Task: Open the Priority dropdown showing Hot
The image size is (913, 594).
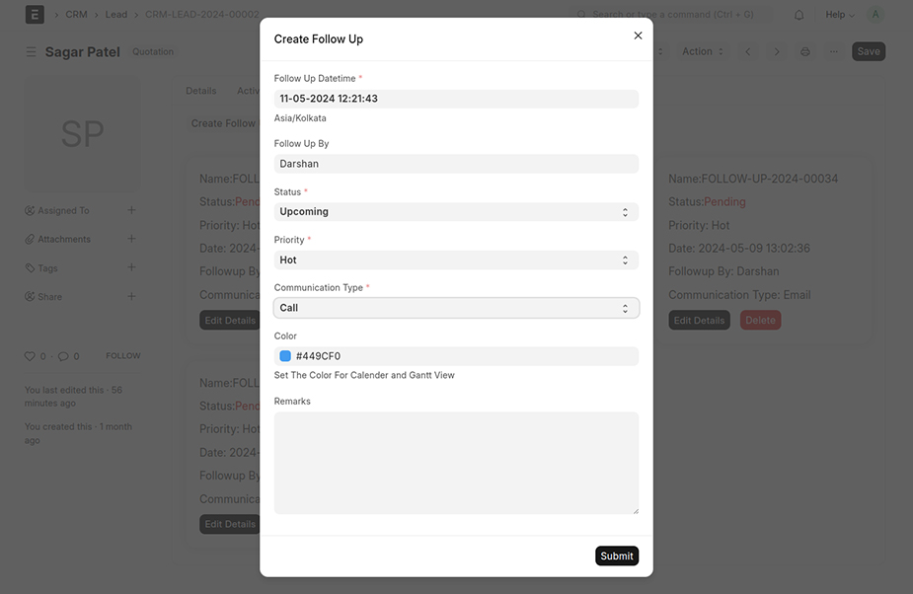Action: tap(456, 260)
